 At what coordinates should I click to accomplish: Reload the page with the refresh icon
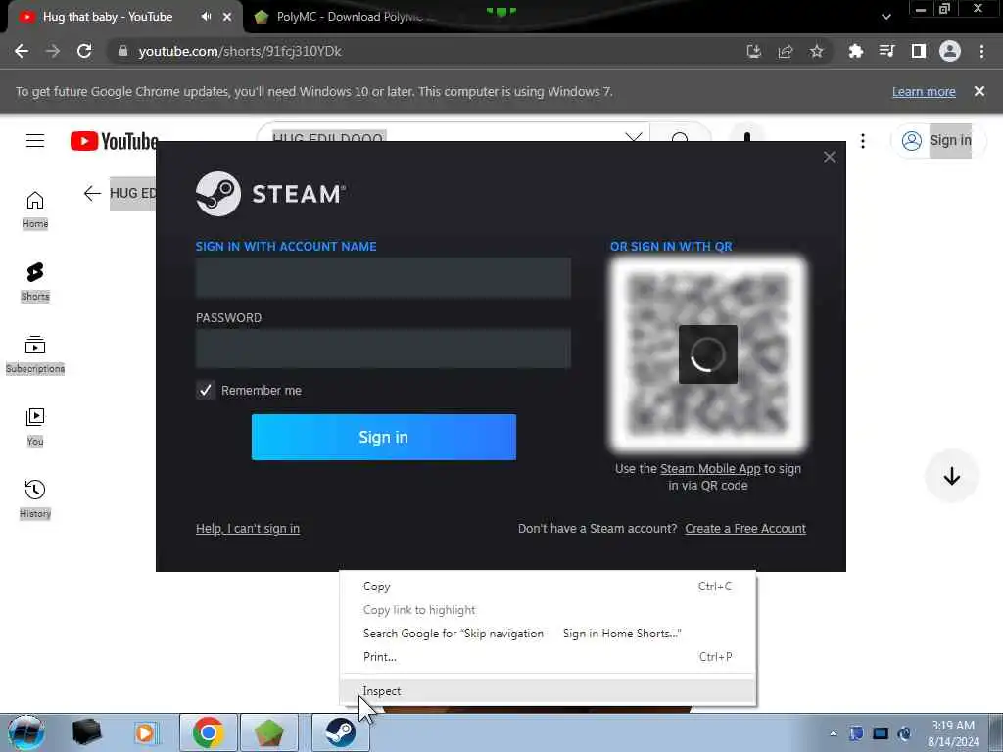point(84,51)
